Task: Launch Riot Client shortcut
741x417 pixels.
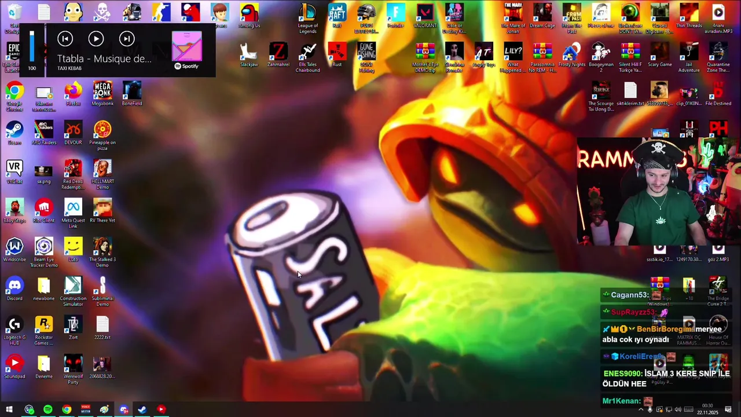Action: click(x=44, y=210)
